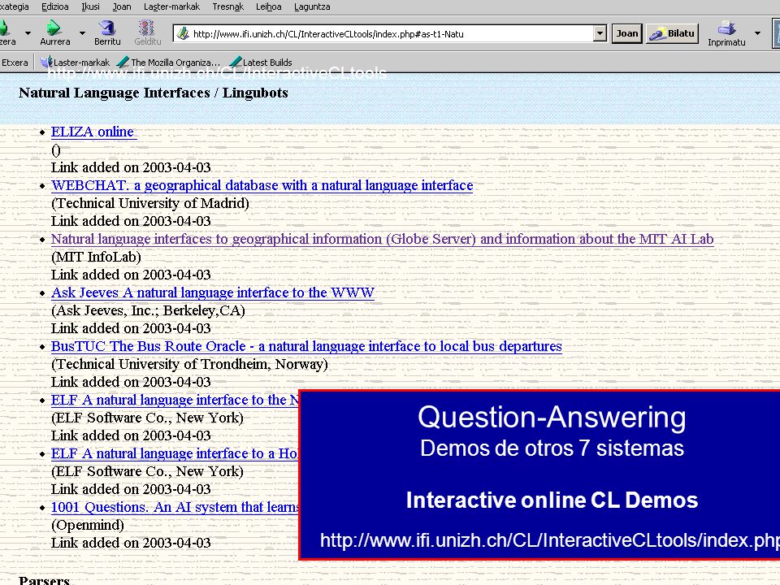The image size is (780, 585).
Task: Open the Inprimatu print options dropdown
Action: click(x=757, y=33)
